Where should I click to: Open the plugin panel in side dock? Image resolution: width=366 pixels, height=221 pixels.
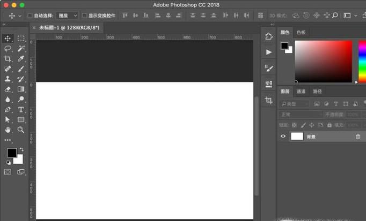pos(269,36)
